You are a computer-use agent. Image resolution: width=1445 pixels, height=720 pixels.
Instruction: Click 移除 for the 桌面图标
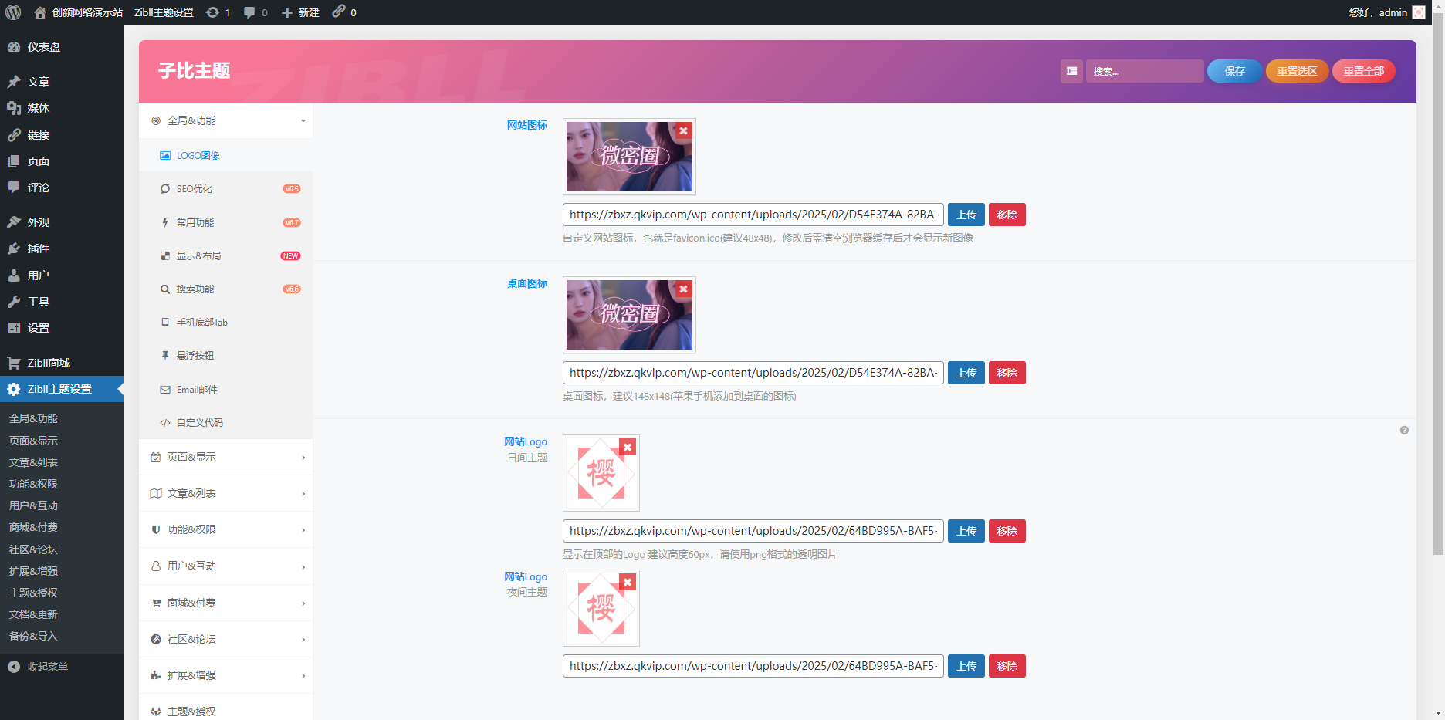[x=1007, y=373]
